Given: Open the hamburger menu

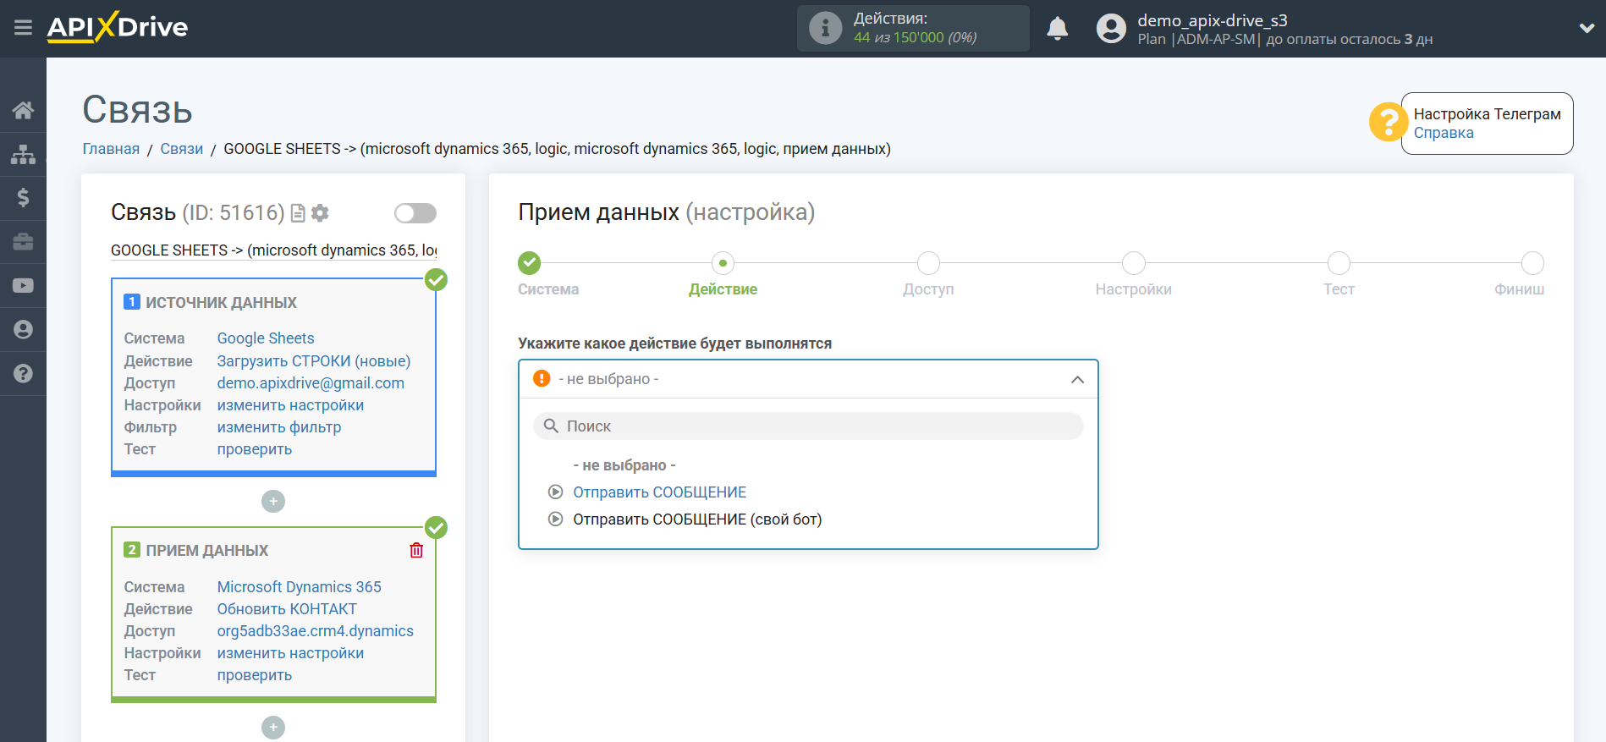Looking at the screenshot, I should click(x=23, y=28).
